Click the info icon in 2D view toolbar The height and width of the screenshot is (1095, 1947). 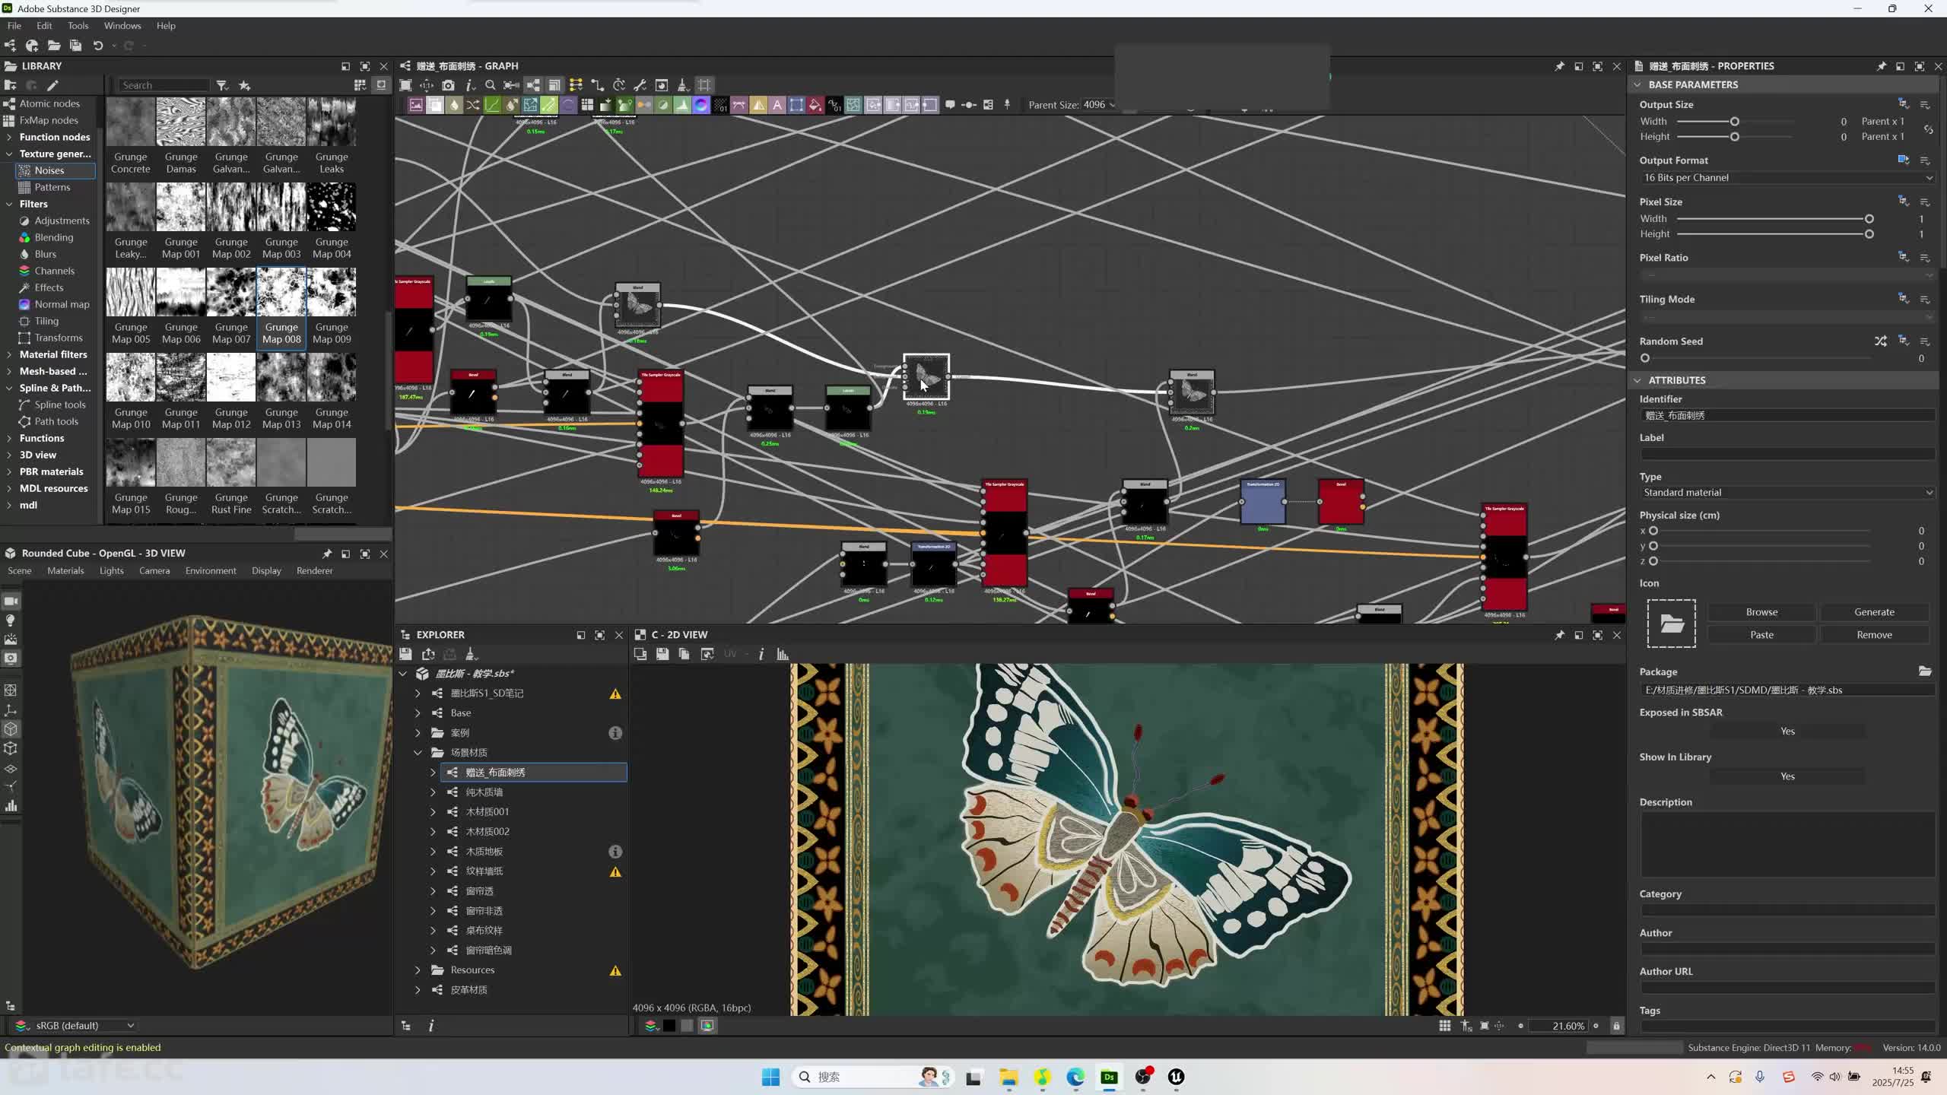(761, 654)
